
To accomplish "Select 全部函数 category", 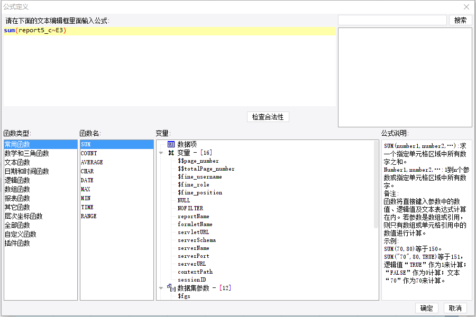I will tap(40, 225).
